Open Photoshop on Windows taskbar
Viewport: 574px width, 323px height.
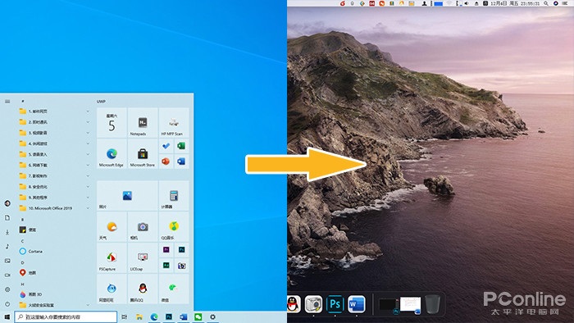coord(169,316)
